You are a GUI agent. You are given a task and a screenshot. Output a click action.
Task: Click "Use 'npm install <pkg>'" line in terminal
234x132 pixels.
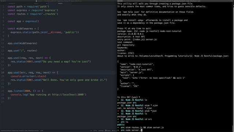pos(152,20)
